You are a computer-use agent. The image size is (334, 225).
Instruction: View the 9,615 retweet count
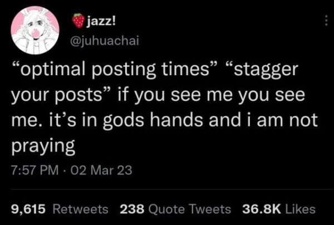pyautogui.click(x=30, y=209)
